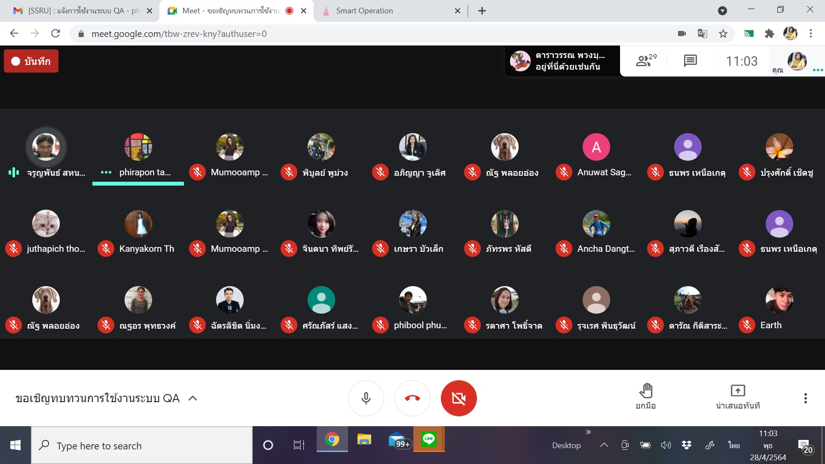Image resolution: width=825 pixels, height=464 pixels.
Task: Click Earth's participant avatar tile
Action: pos(779,300)
